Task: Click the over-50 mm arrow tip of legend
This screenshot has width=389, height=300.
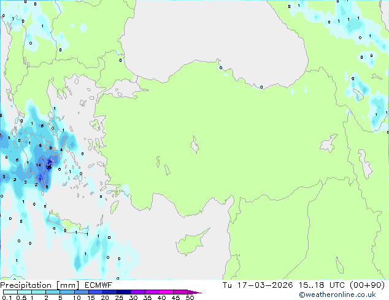Action: coord(194,292)
